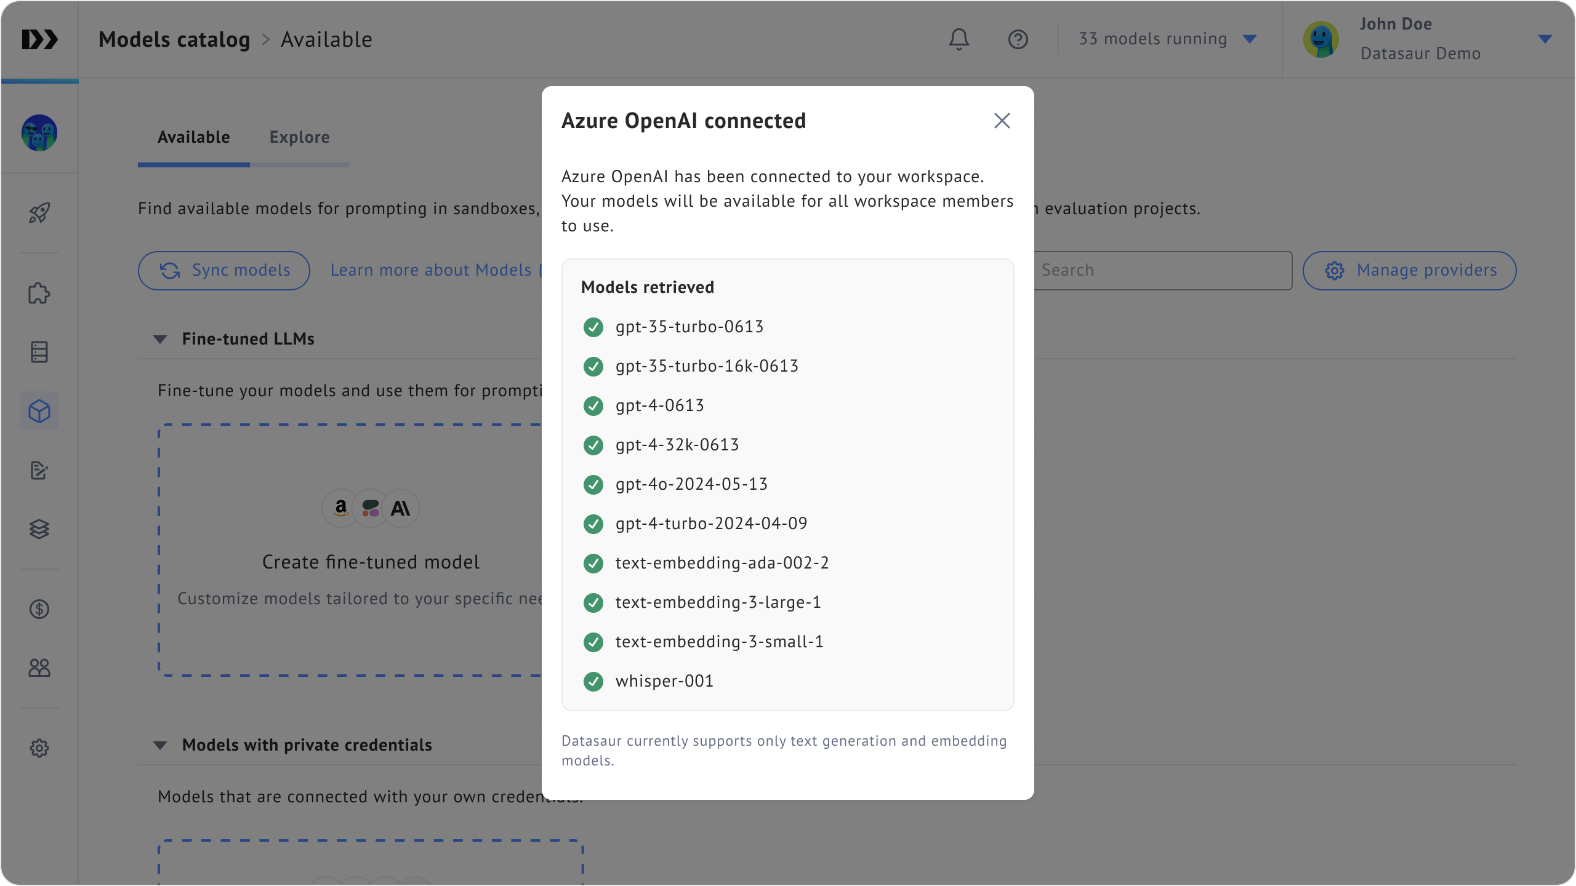This screenshot has width=1576, height=886.
Task: Open the puzzle piece extensions icon
Action: tap(39, 293)
